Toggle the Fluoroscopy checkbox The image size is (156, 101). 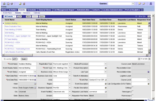tap(132, 96)
